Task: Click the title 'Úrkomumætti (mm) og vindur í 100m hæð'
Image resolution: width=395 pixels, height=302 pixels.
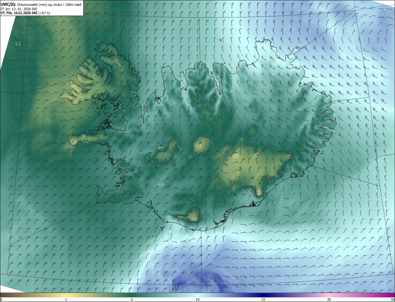Action: pos(49,4)
